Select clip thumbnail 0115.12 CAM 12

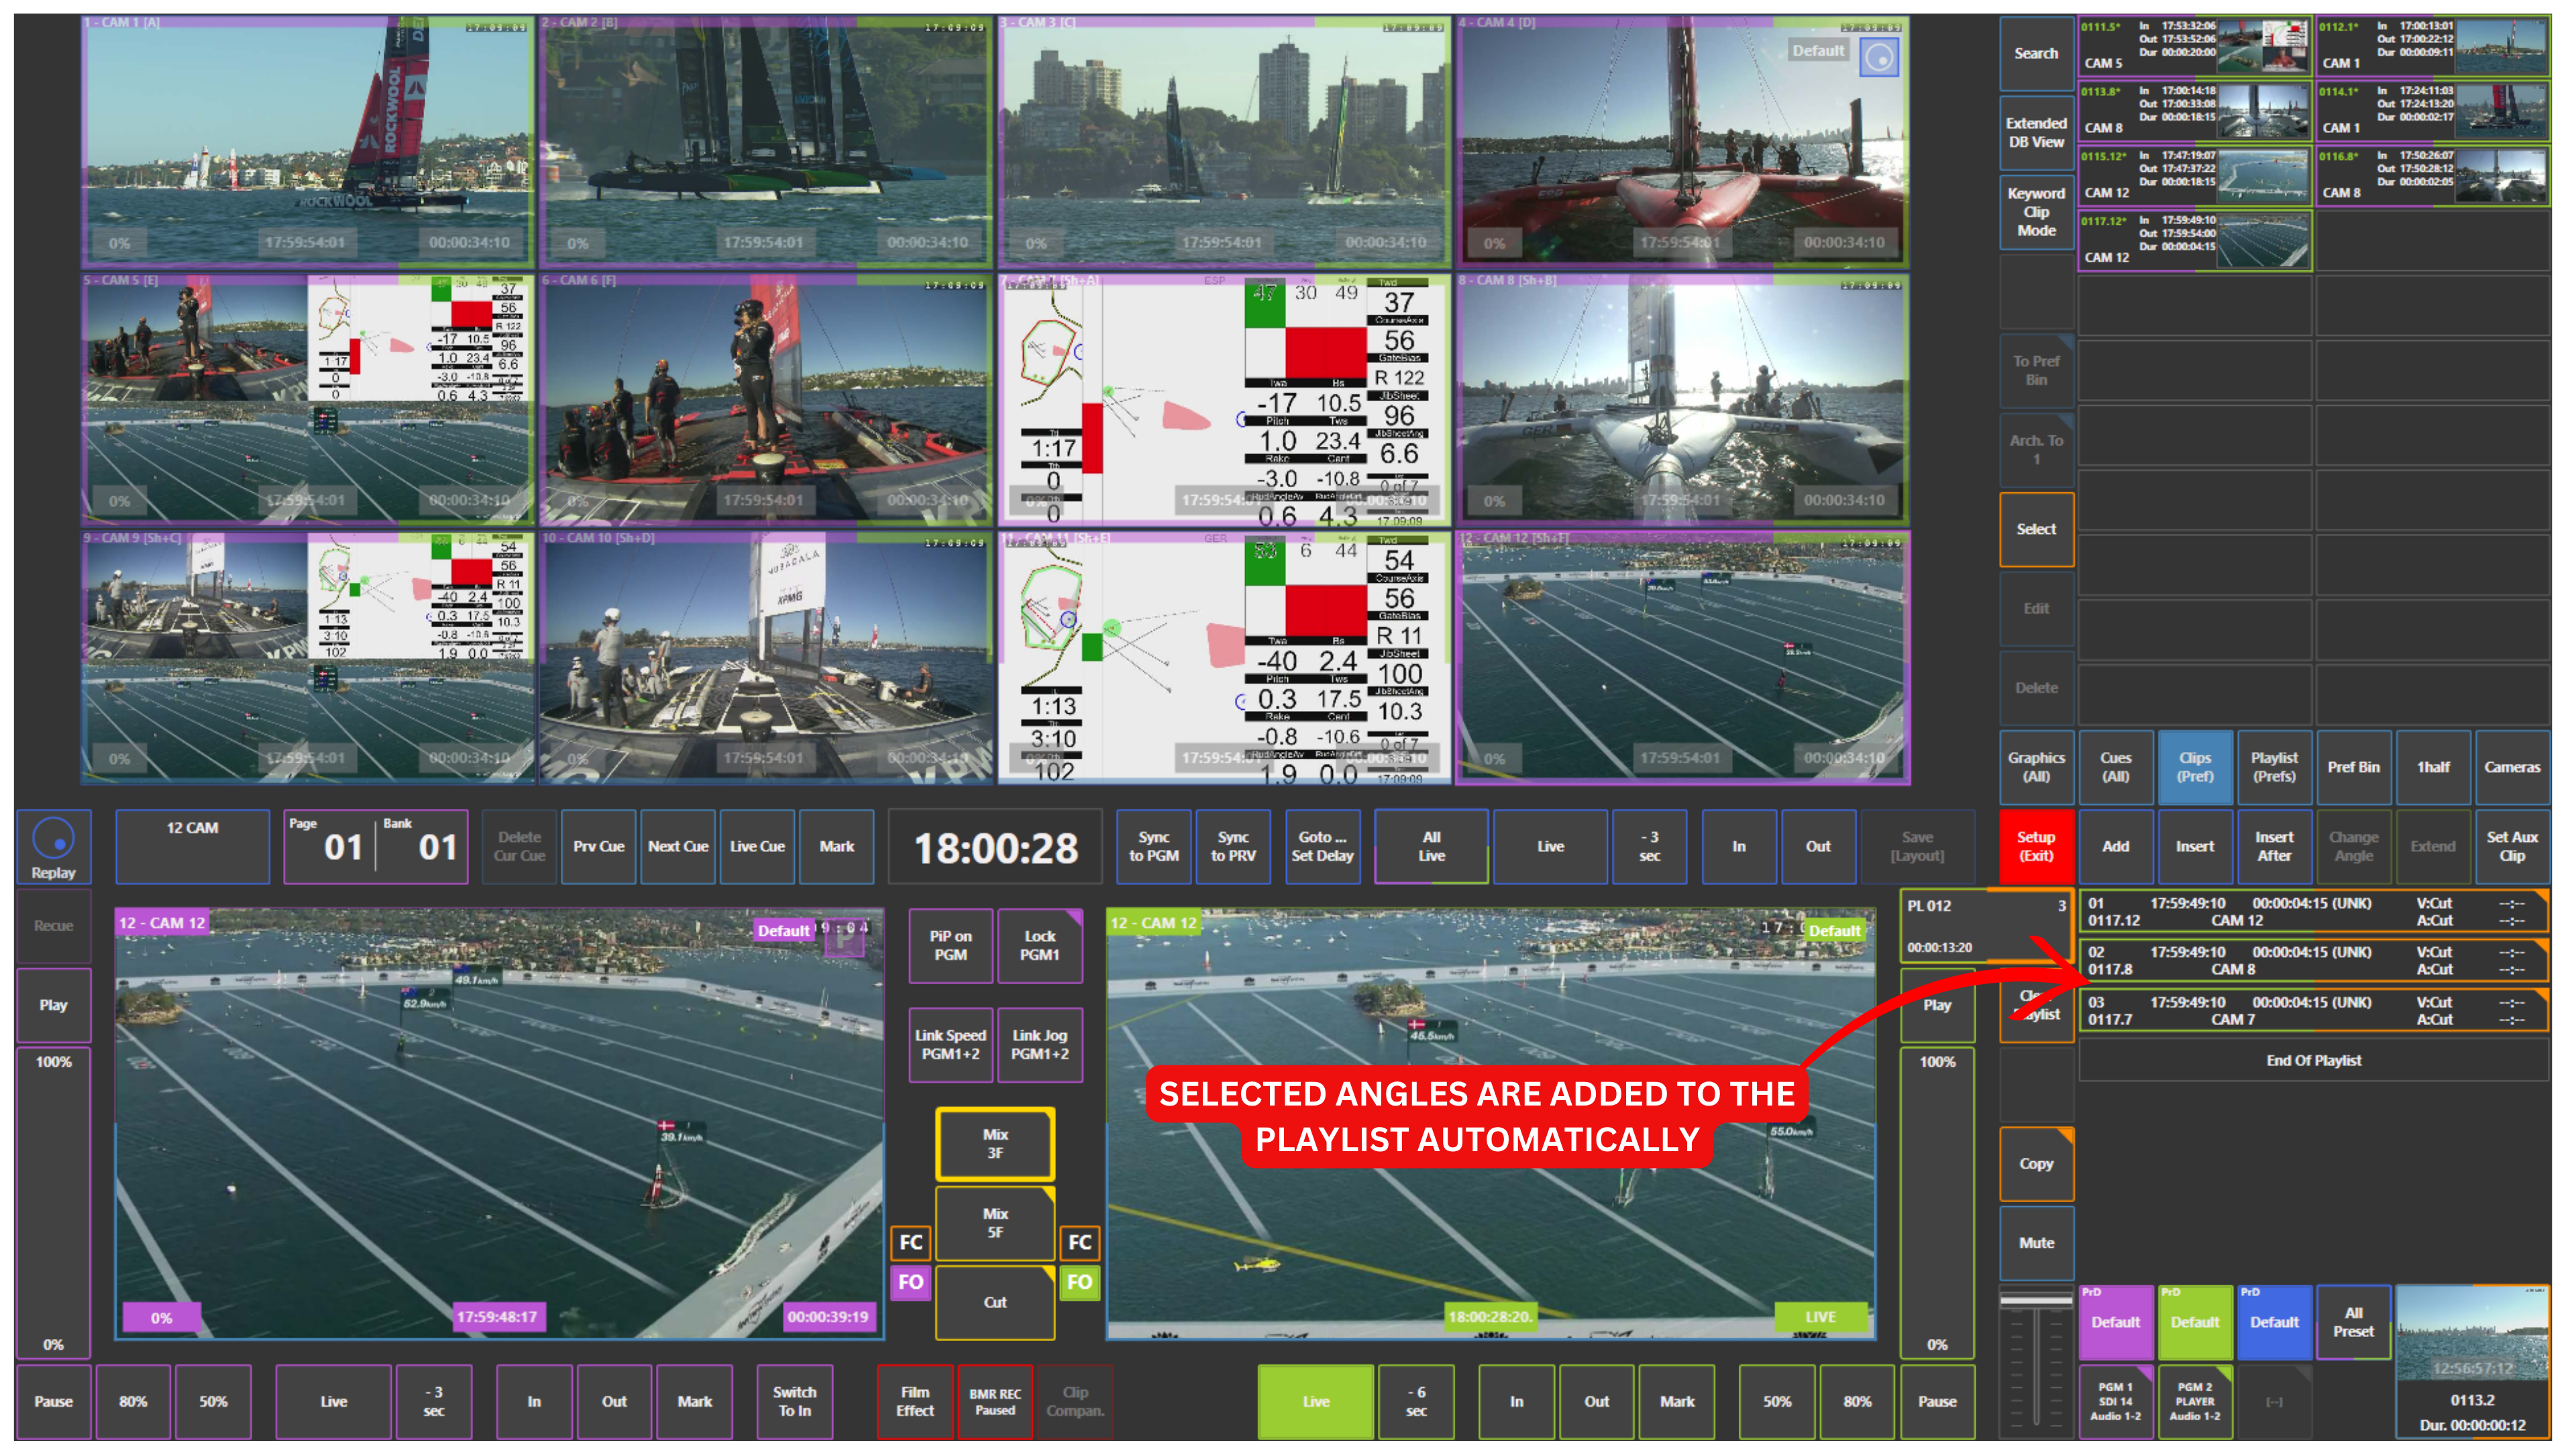click(2195, 177)
